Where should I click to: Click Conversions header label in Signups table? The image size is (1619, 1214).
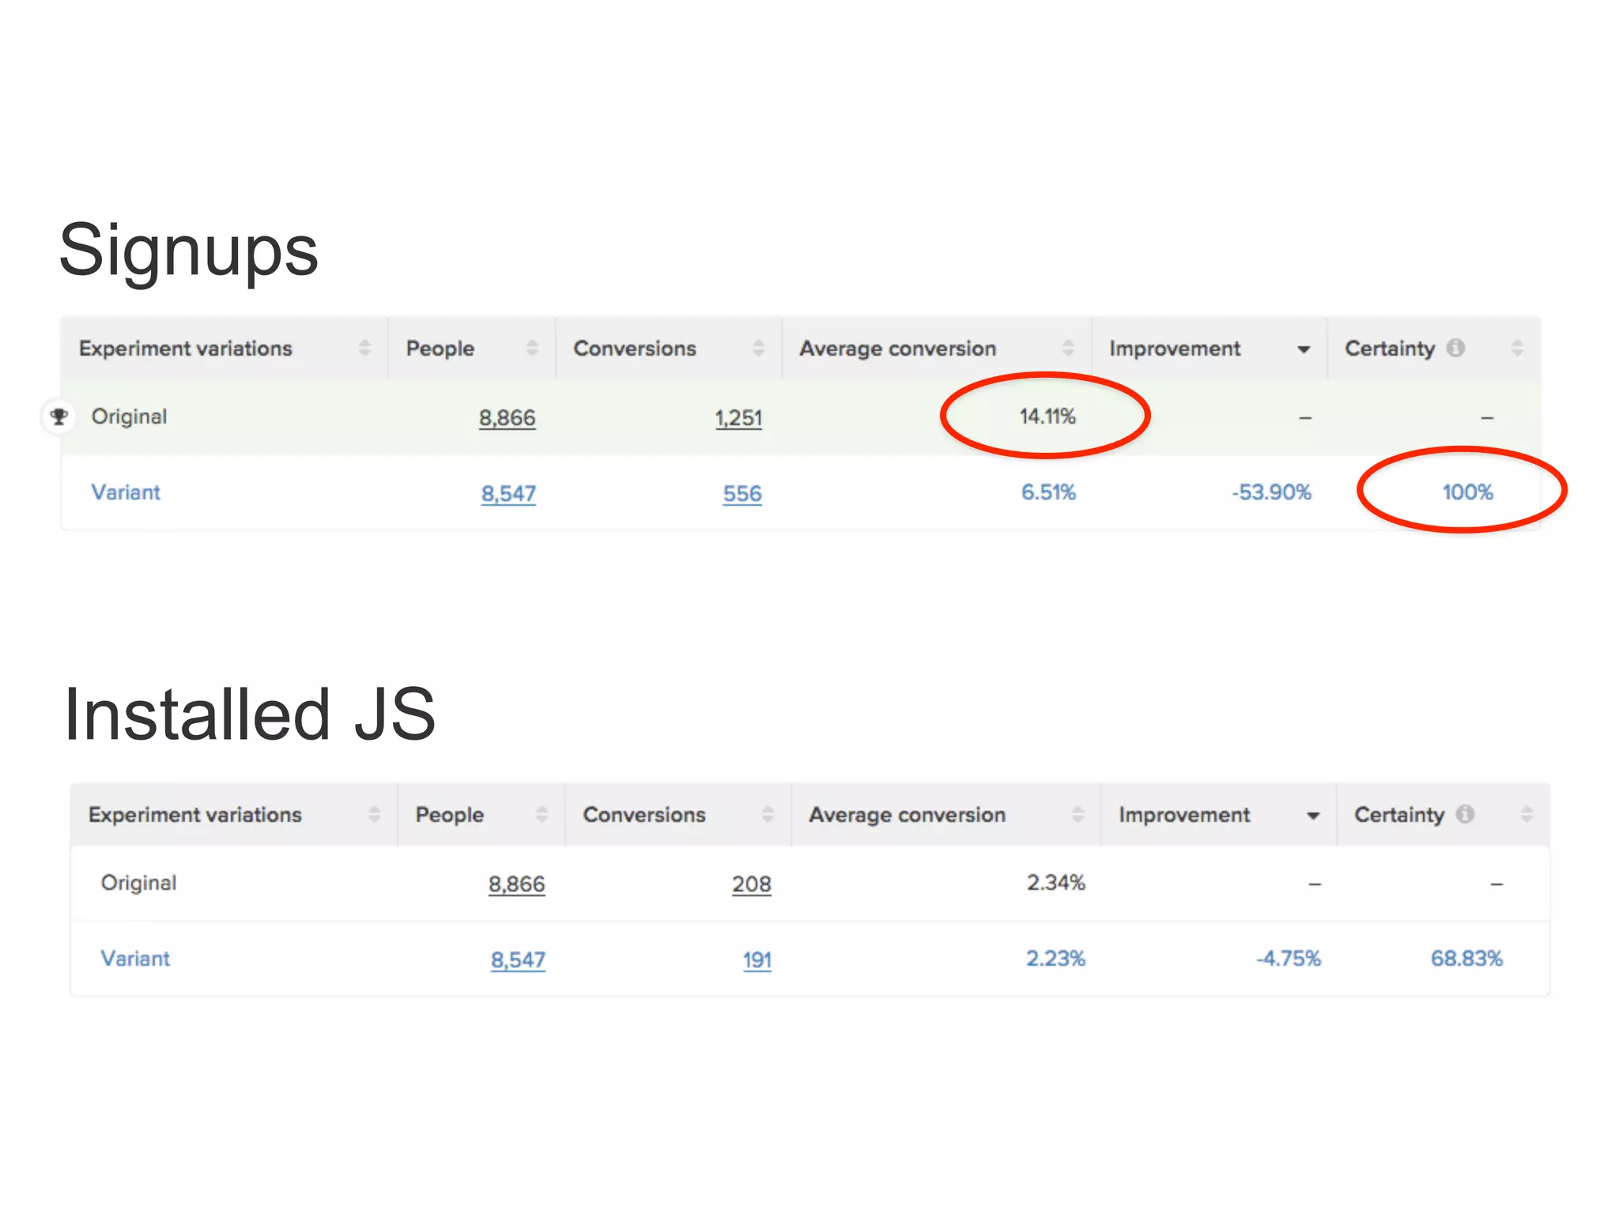[635, 349]
